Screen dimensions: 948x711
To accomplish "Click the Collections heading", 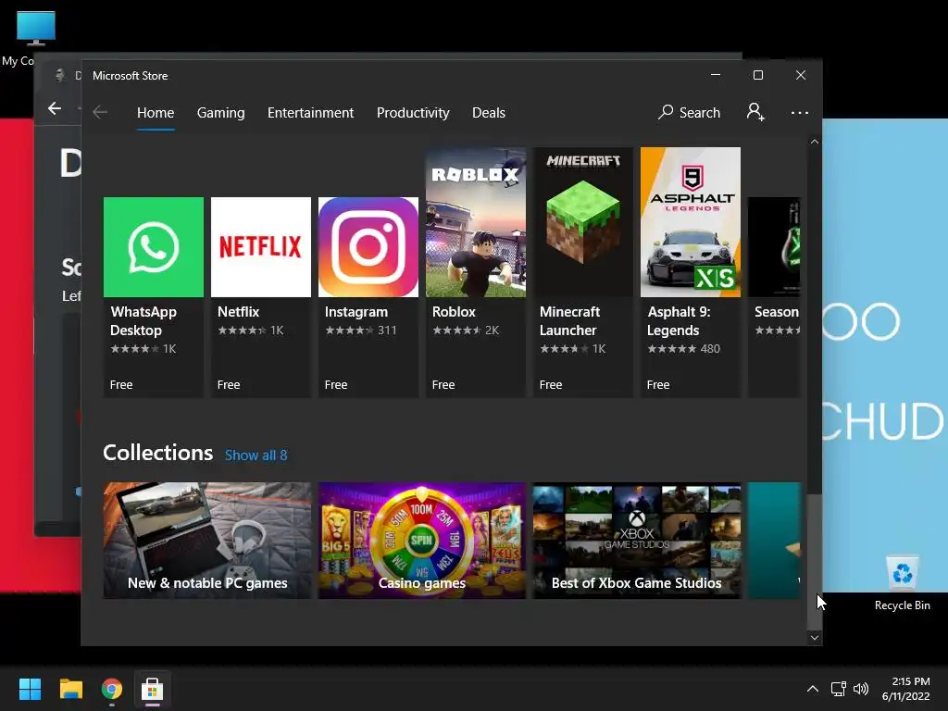I will [x=157, y=453].
